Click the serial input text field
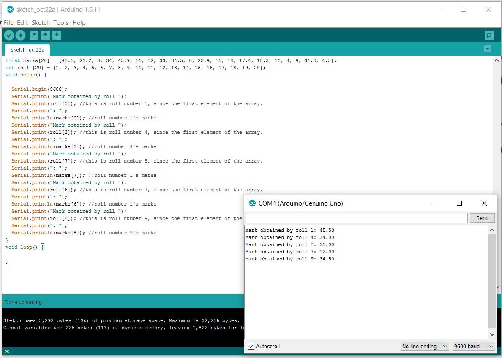502x358 pixels. click(357, 218)
